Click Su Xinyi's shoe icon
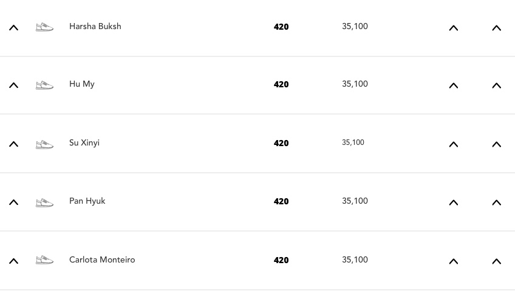Screen dimensions: 515x291 tap(44, 144)
